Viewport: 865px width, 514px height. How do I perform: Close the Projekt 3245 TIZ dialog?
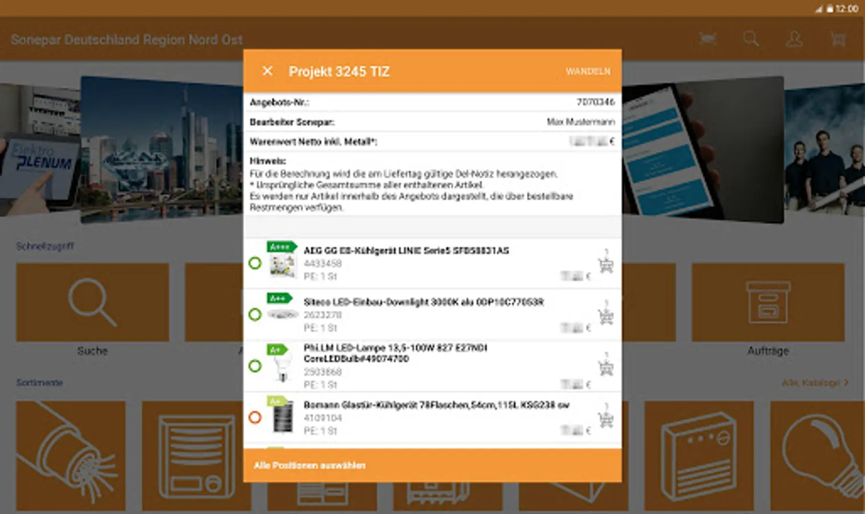click(x=267, y=71)
